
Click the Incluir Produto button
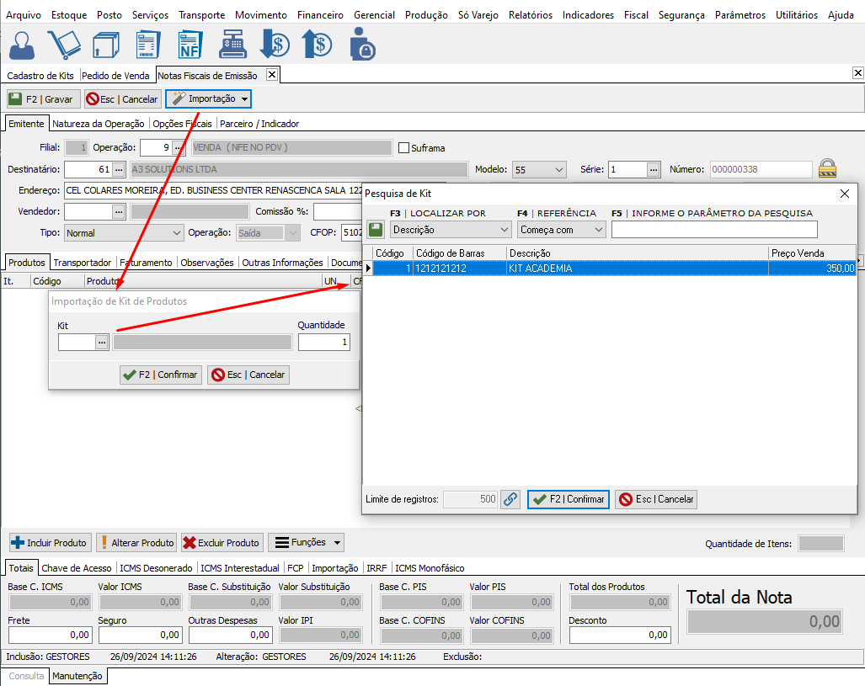click(49, 543)
